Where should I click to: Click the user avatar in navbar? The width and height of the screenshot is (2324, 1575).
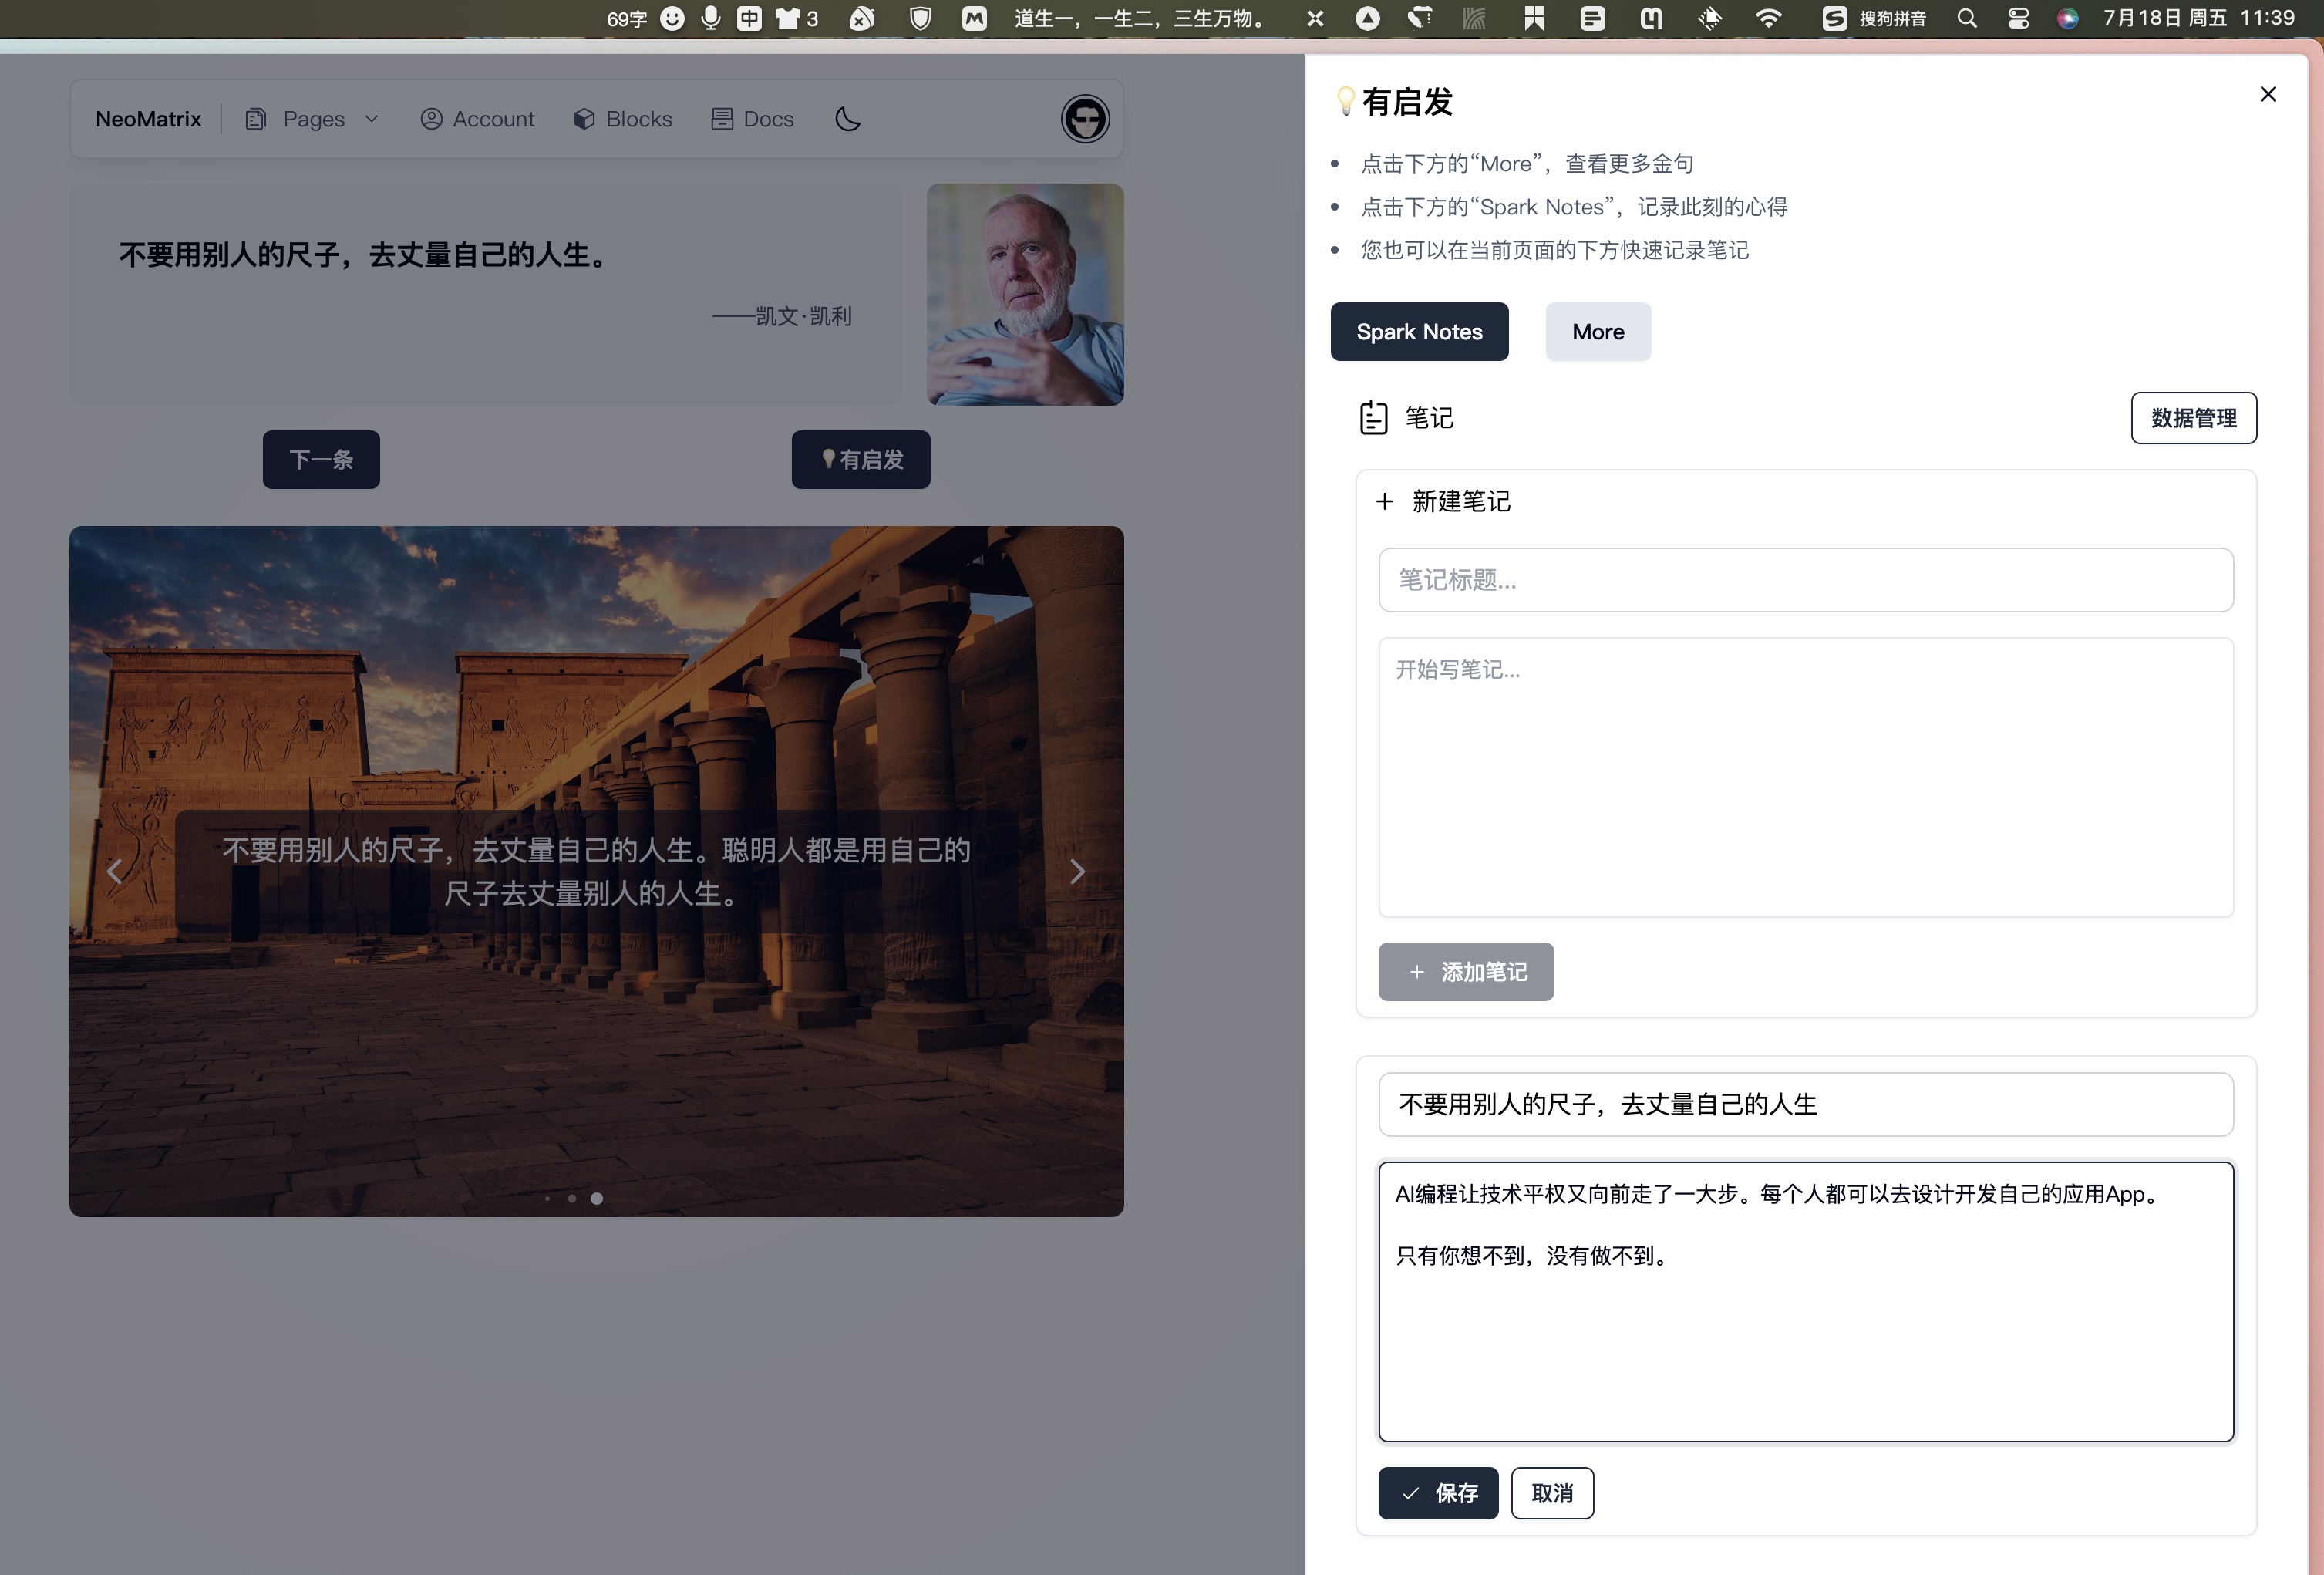(1085, 119)
